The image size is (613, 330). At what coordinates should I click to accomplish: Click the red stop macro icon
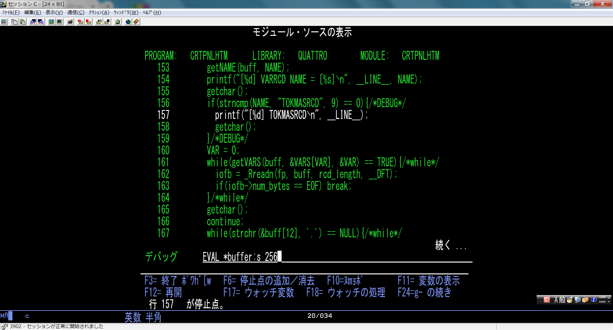[x=89, y=22]
